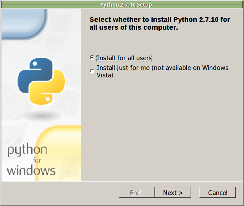The width and height of the screenshot is (244, 206).
Task: Click the Python logo image
Action: click(x=41, y=81)
